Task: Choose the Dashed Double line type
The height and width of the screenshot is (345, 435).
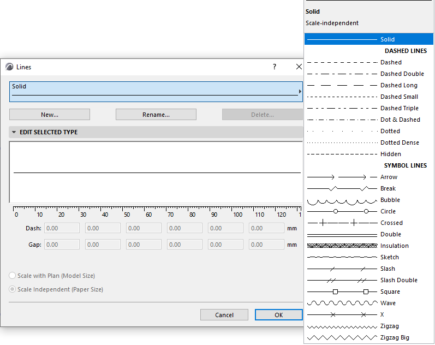Action: click(369, 74)
